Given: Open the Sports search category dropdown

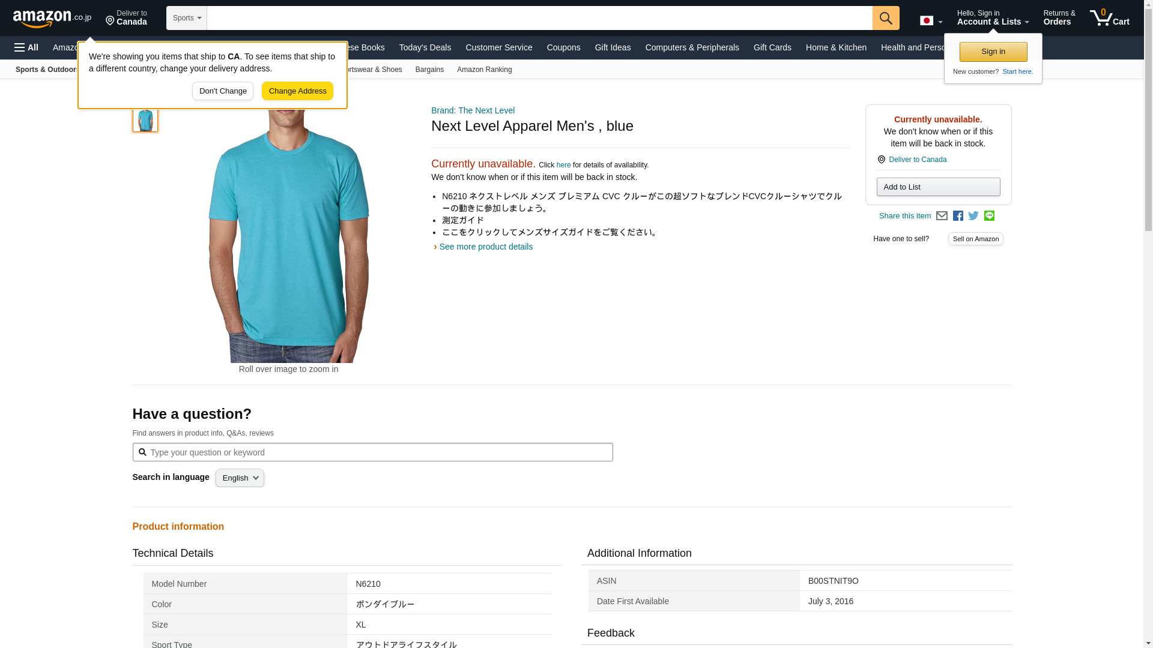Looking at the screenshot, I should point(187,18).
